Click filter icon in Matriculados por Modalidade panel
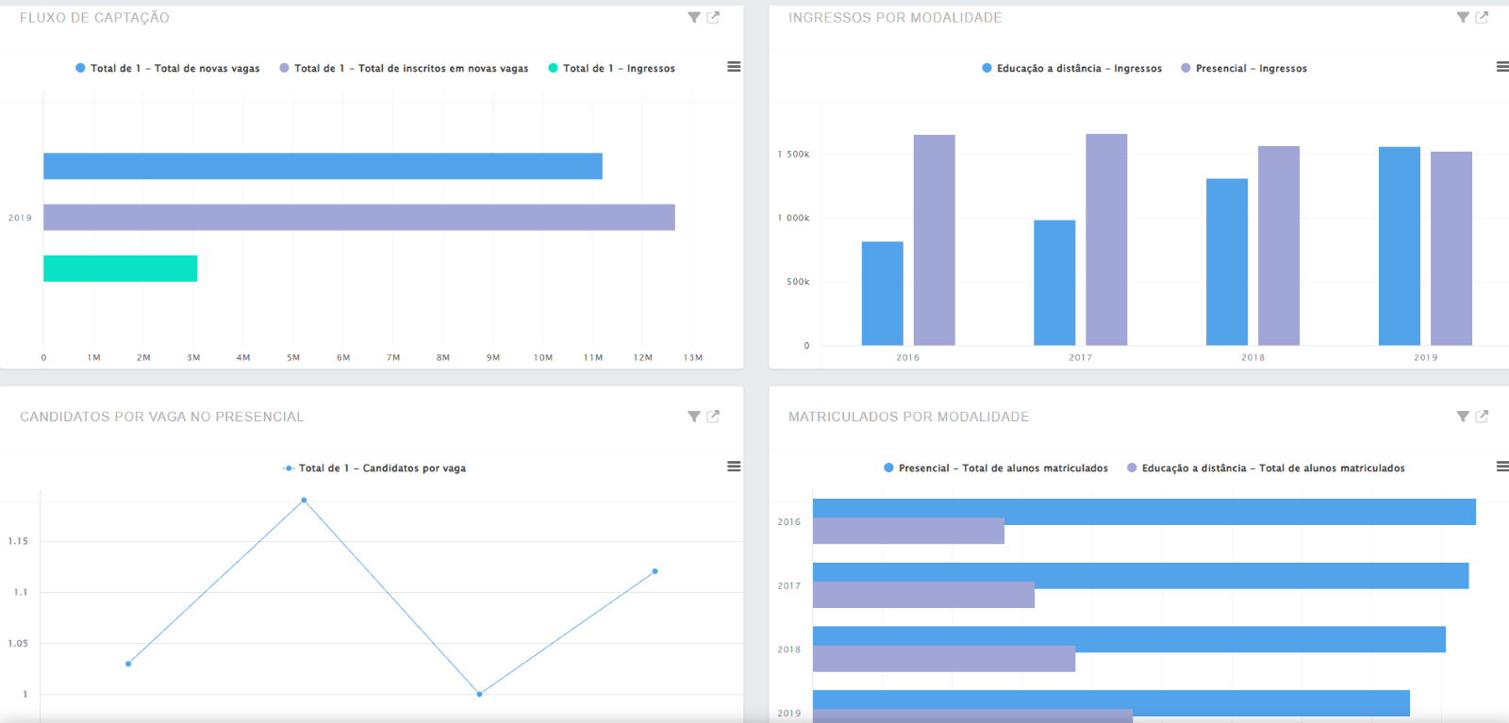This screenshot has width=1509, height=723. coord(1463,416)
